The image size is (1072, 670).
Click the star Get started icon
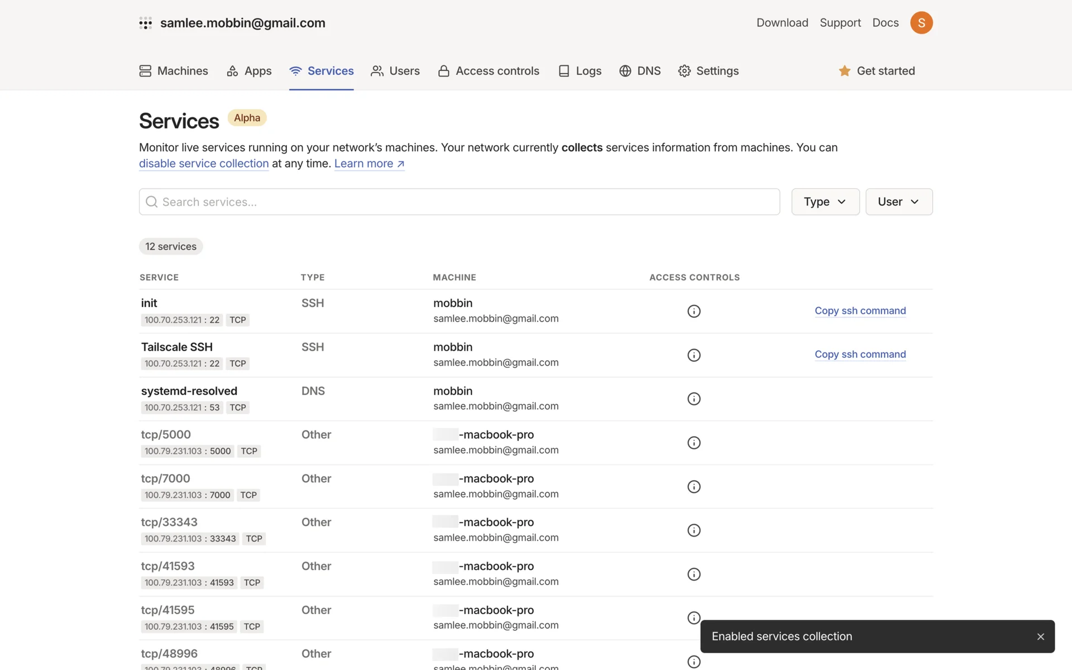point(844,71)
